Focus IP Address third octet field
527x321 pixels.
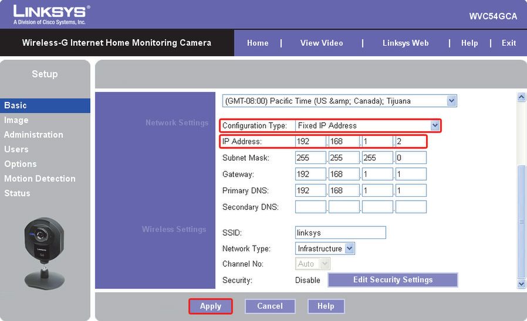pyautogui.click(x=377, y=142)
